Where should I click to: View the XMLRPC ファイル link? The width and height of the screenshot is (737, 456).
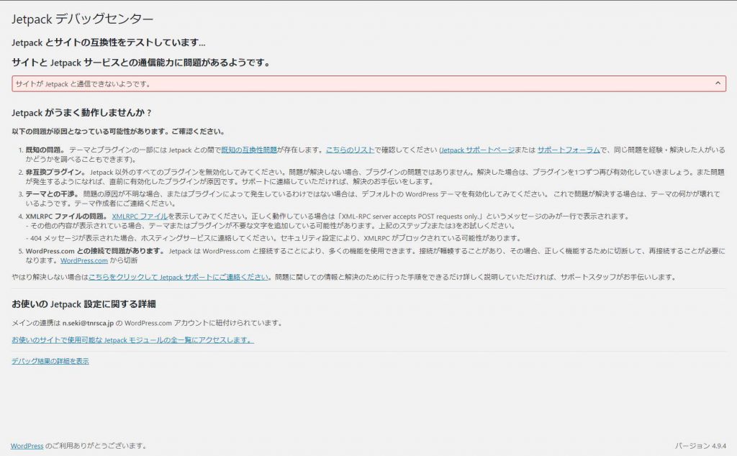[x=140, y=216]
